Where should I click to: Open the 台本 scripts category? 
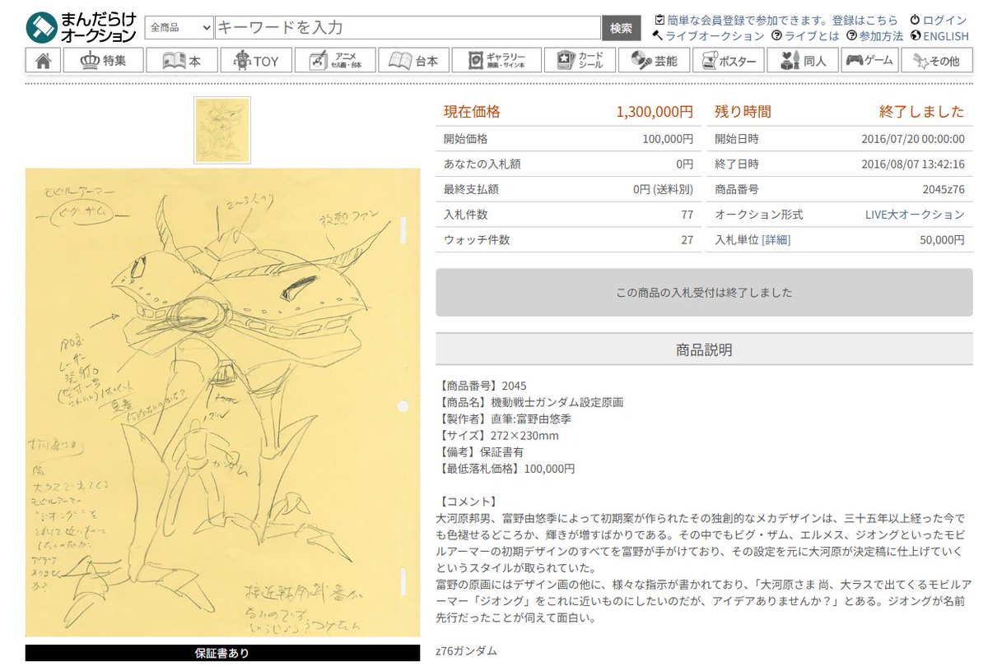pos(413,60)
